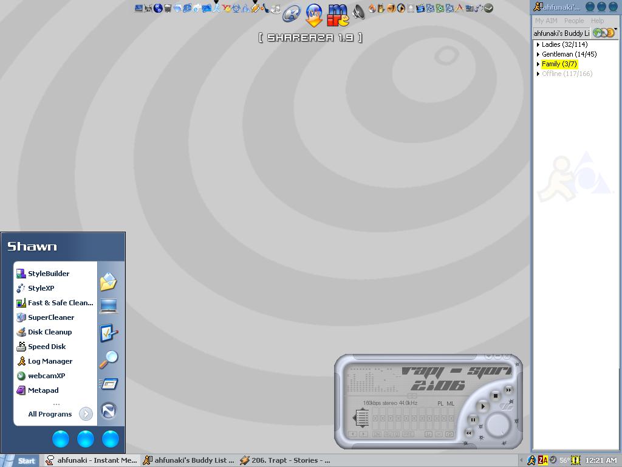Click the Start button on taskbar
622x467 pixels.
point(20,460)
